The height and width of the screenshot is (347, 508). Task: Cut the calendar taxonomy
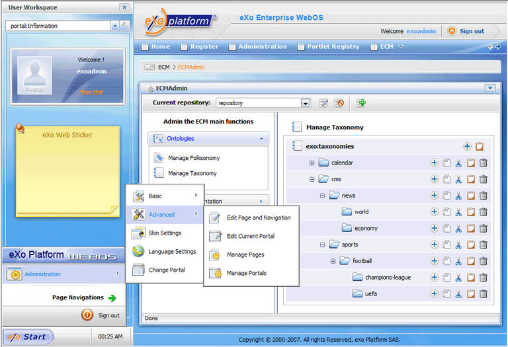tap(458, 163)
